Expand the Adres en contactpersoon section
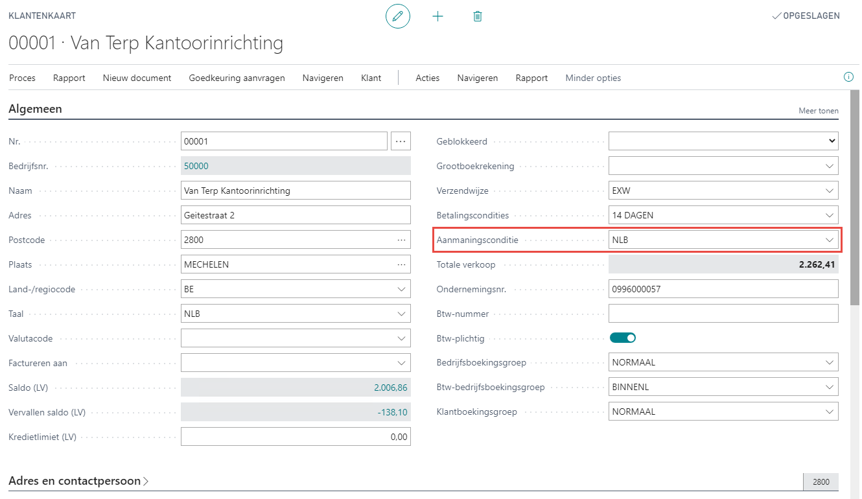Screen dimensions: 862x499 click(x=78, y=481)
